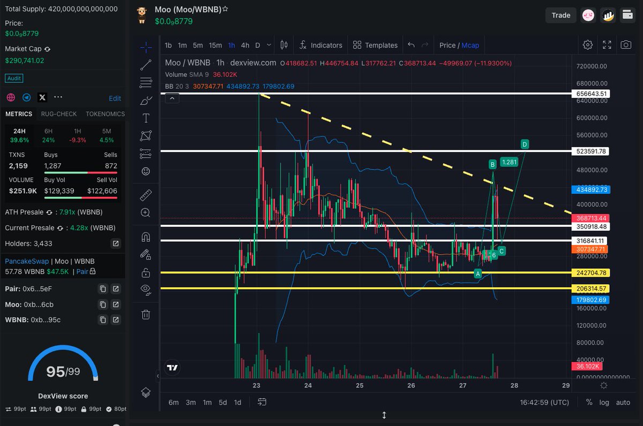
Task: Open the object tree layers icon
Action: tap(146, 392)
